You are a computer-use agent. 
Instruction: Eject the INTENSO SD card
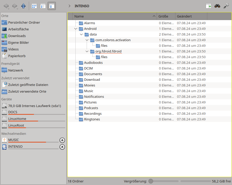pyautogui.click(x=62, y=147)
